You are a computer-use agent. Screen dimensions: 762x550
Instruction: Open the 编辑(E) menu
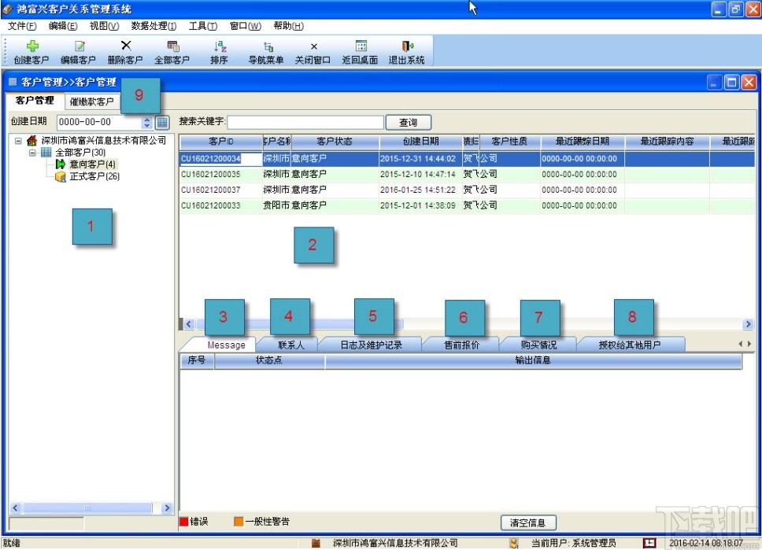pyautogui.click(x=63, y=26)
